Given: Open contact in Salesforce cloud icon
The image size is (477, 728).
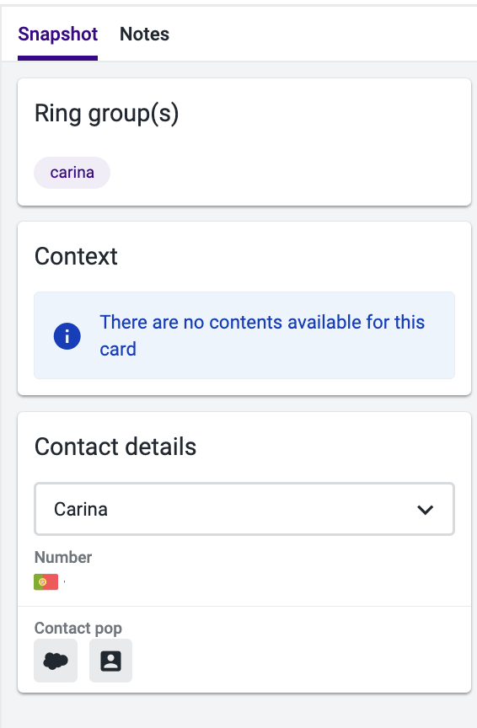Looking at the screenshot, I should pyautogui.click(x=56, y=661).
